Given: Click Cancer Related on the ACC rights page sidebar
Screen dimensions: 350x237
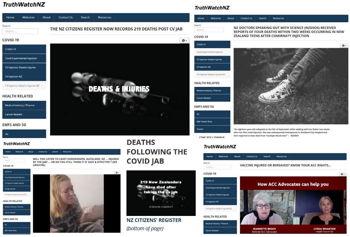Looking at the screenshot, I should (220, 230).
